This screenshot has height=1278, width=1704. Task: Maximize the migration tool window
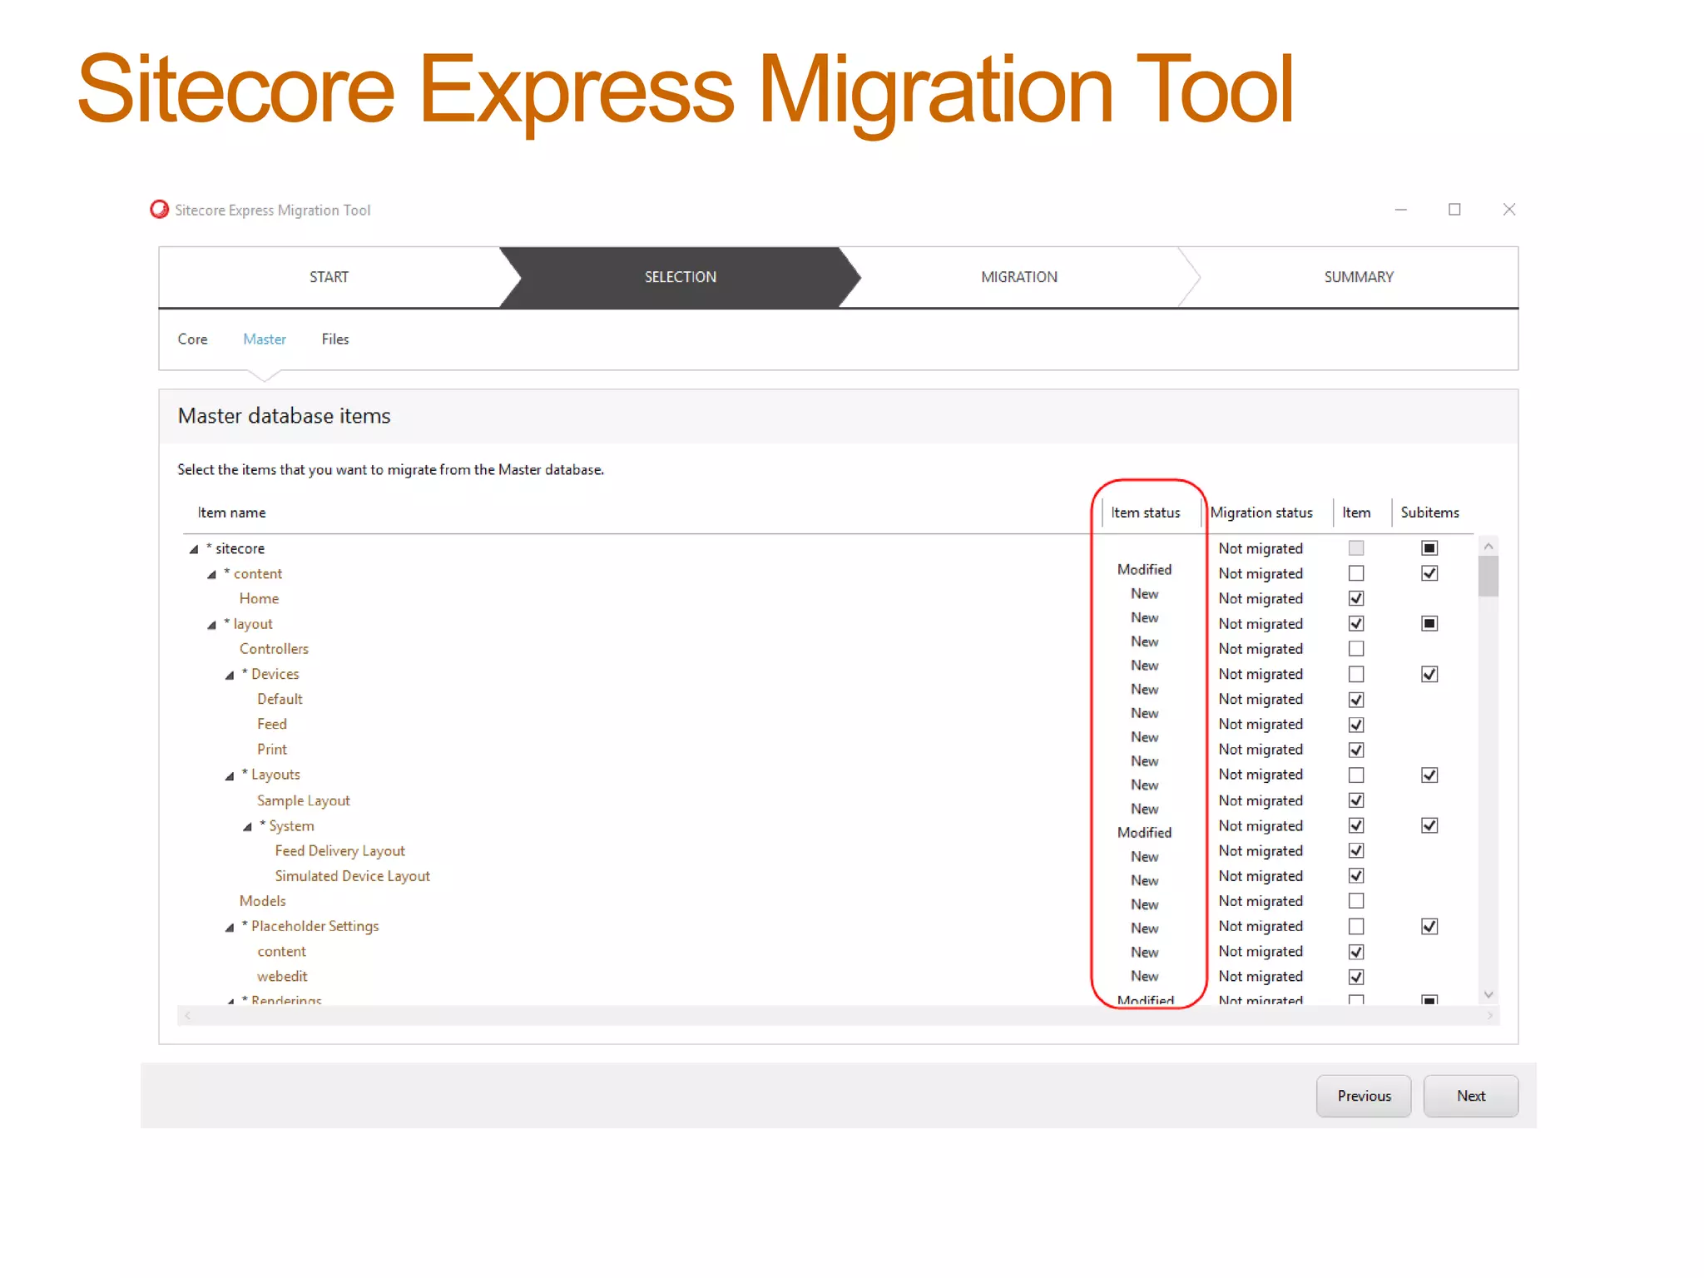click(1454, 210)
